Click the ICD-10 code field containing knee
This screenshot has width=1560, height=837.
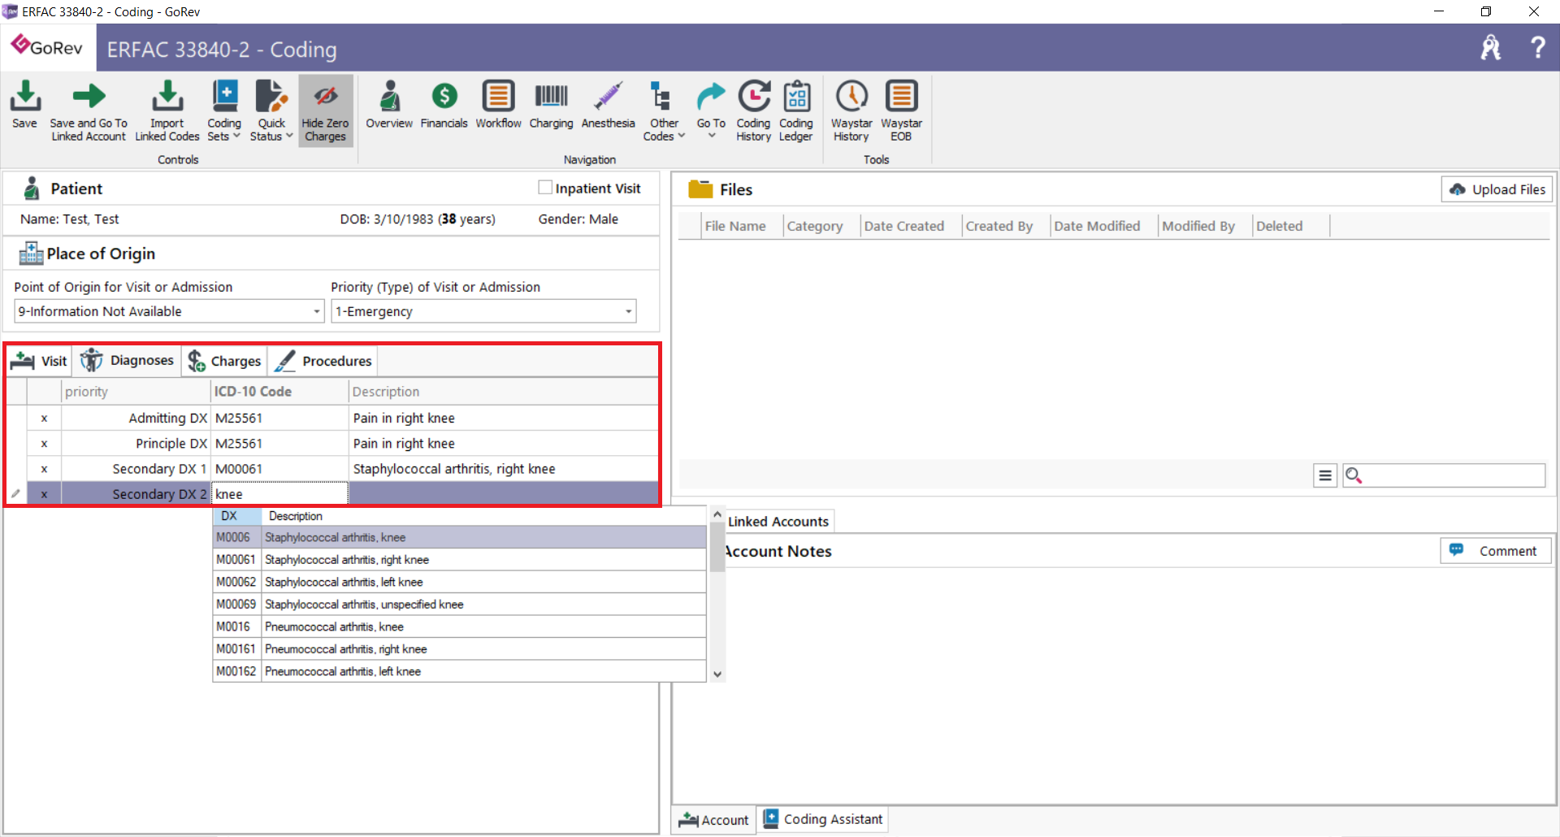(x=279, y=494)
